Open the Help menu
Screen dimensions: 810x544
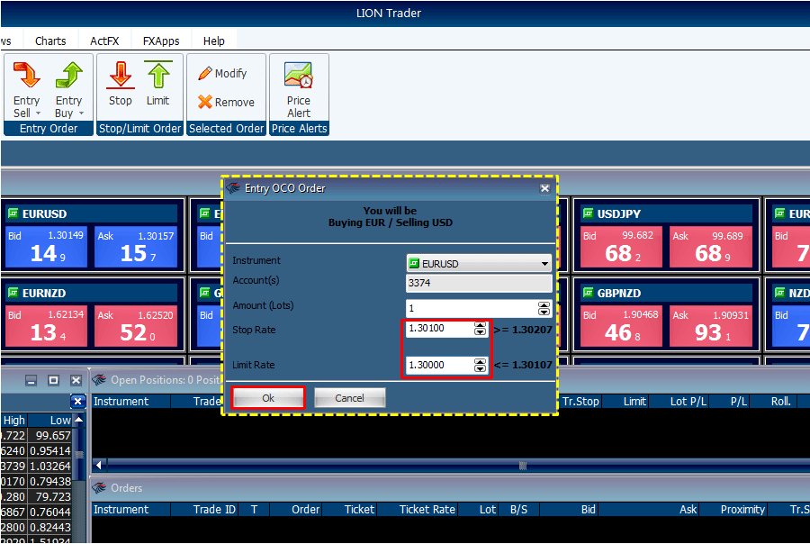pyautogui.click(x=214, y=41)
